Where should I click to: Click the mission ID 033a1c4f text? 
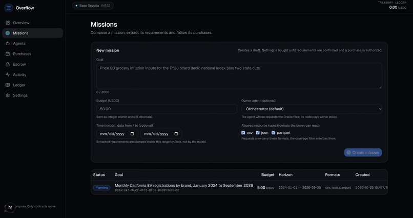[x=147, y=190]
